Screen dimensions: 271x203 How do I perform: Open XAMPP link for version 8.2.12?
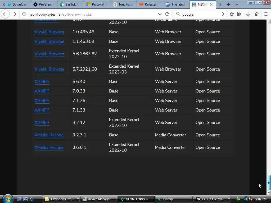tap(42, 123)
